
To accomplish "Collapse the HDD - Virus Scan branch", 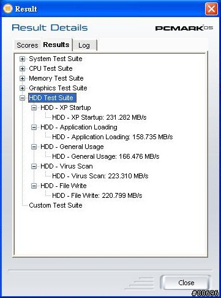I will tap(34, 166).
